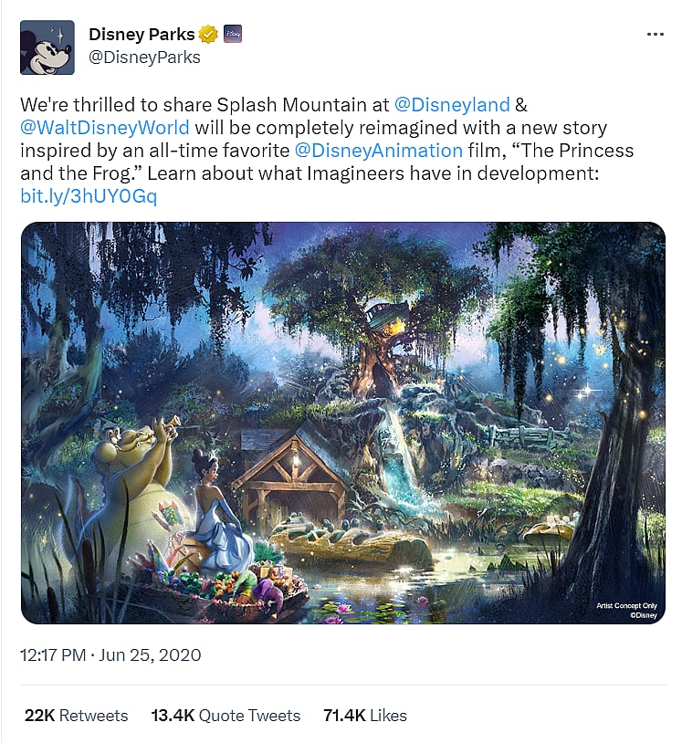This screenshot has height=743, width=682.
Task: Click the tweet text about Splash Mountain
Action: (x=274, y=127)
